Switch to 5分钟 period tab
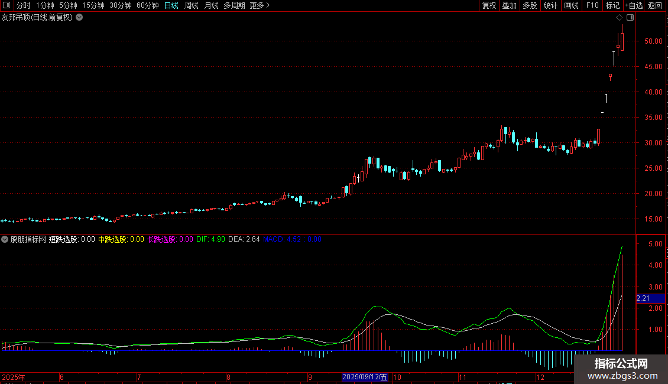This screenshot has height=384, width=668. (x=68, y=5)
